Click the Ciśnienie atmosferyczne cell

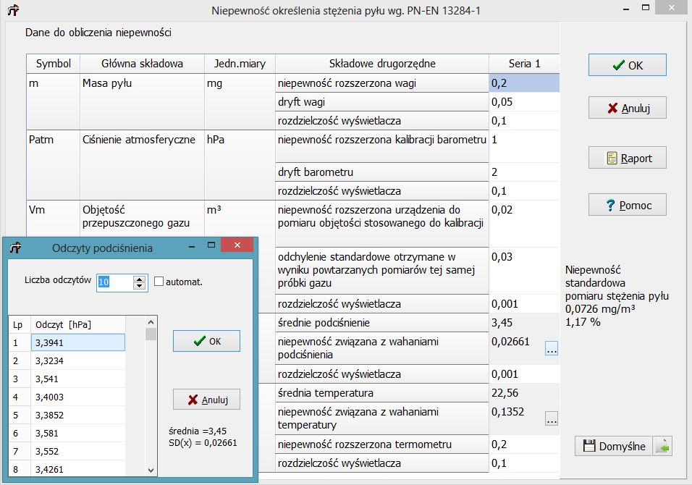(142, 165)
